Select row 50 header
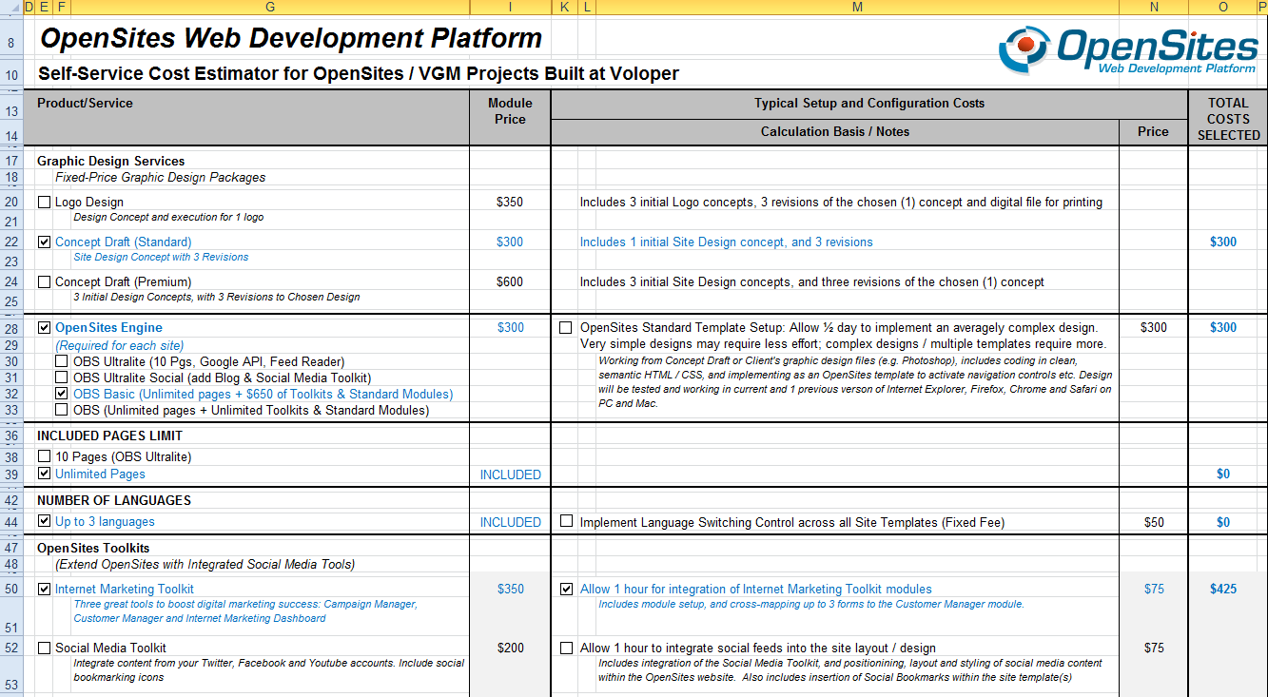The width and height of the screenshot is (1268, 697). click(11, 590)
